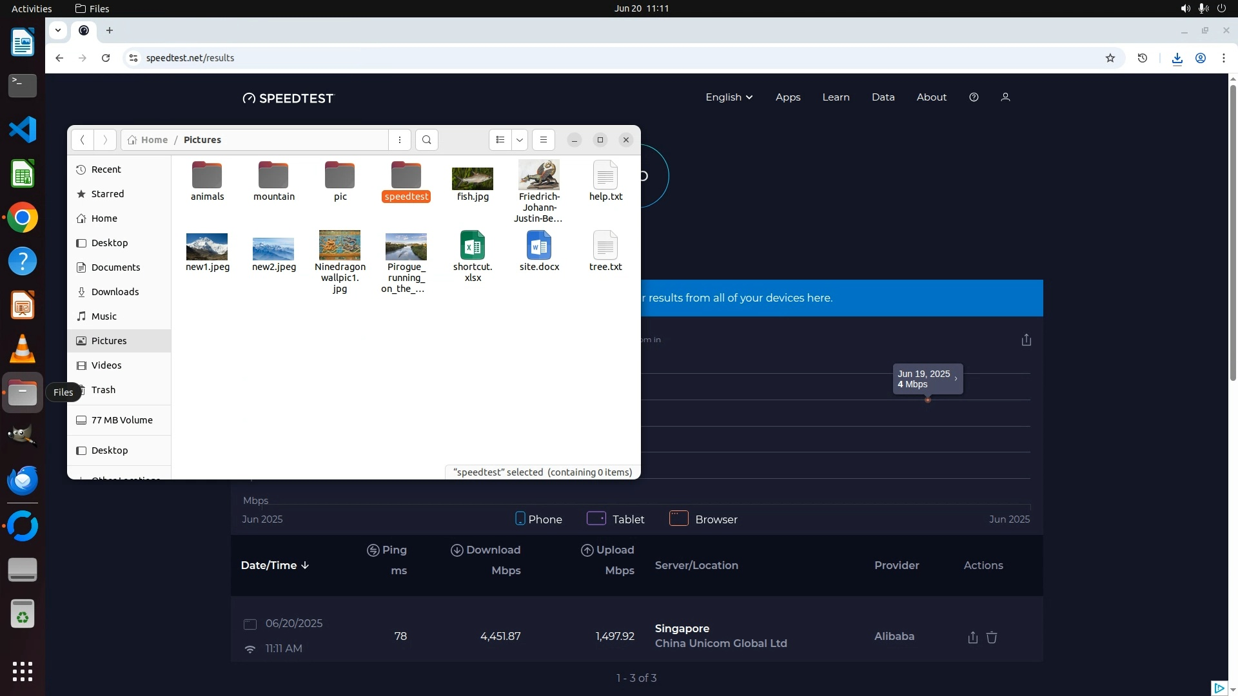Click the SPEEDTEST logo link
Screen dimensions: 1238x696
pos(288,98)
